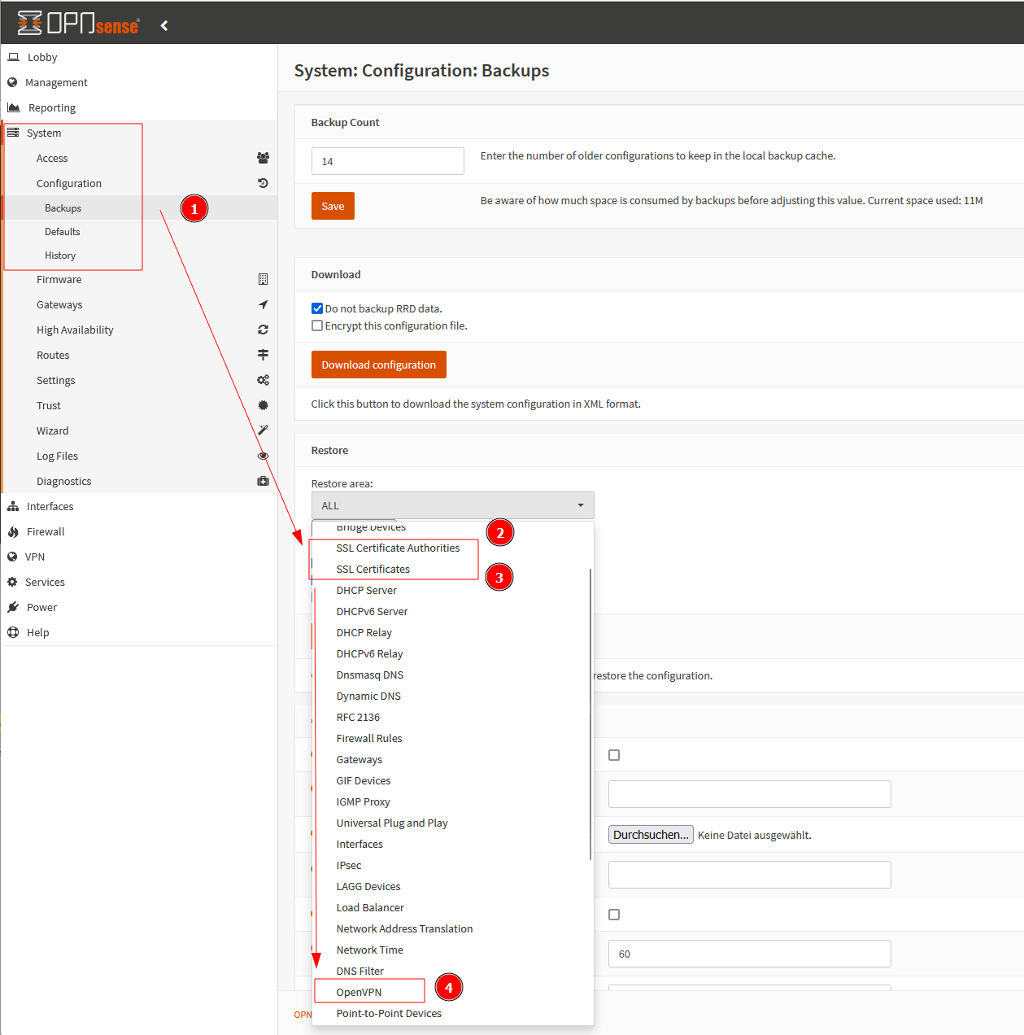Choose Point-to-Point Devices option

click(389, 1013)
